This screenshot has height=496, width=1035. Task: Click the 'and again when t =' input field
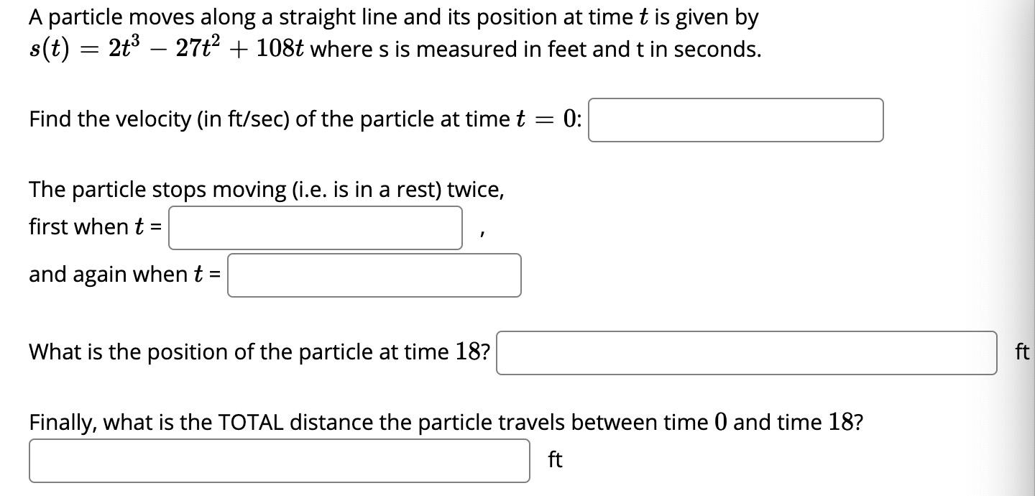374,275
